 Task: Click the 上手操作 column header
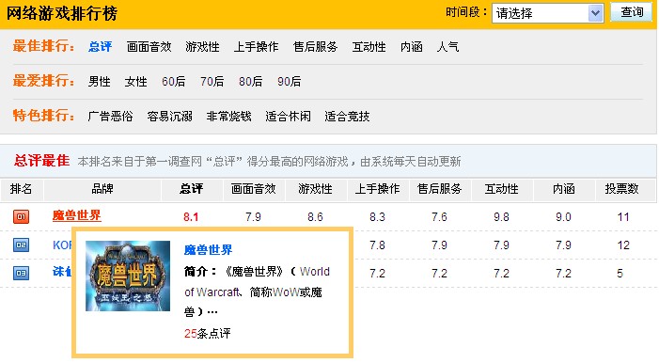pyautogui.click(x=377, y=189)
